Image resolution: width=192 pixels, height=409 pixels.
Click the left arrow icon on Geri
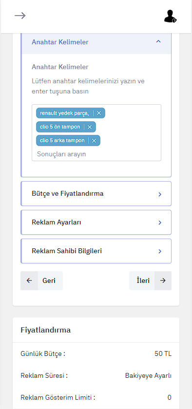29,280
